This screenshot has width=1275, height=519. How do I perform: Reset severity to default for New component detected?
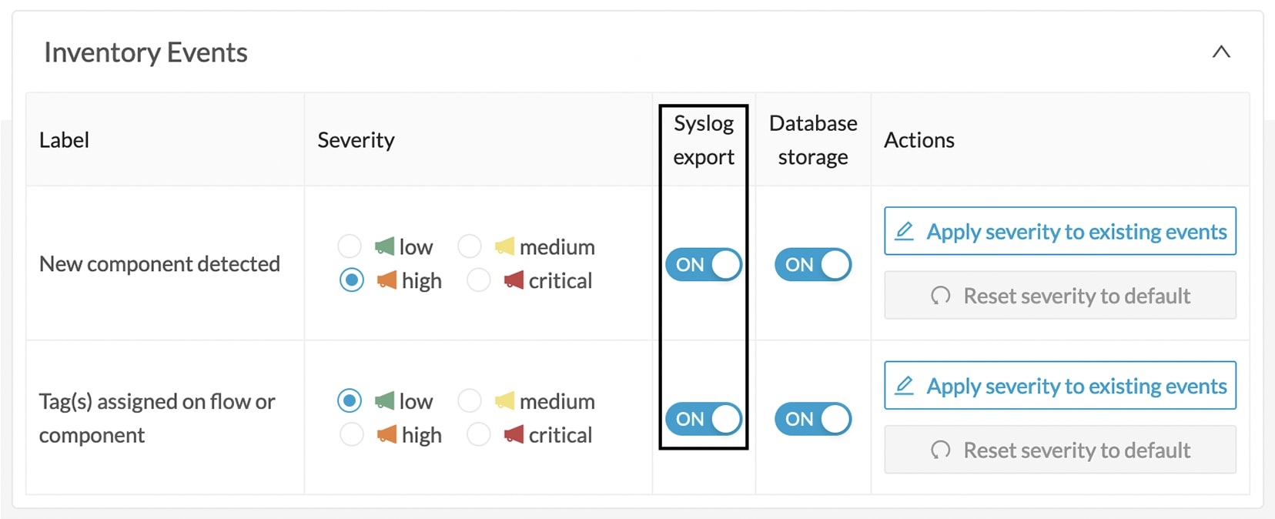[x=1060, y=296]
